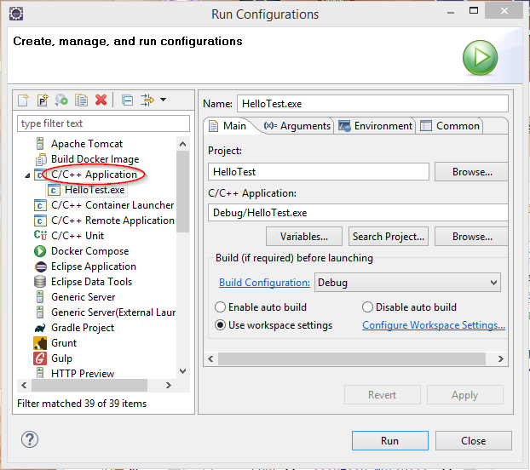Viewport: 530px width, 470px height.
Task: Select the Disable auto build radio button
Action: (368, 307)
